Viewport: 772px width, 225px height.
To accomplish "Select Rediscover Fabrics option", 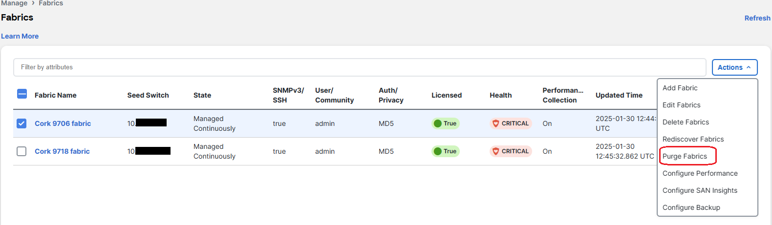I will (x=693, y=139).
